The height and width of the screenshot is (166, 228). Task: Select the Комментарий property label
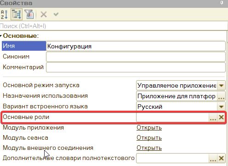pos(23,67)
